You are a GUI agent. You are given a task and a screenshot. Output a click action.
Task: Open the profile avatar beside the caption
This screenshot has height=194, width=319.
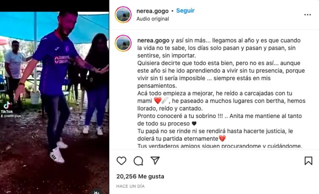123,43
